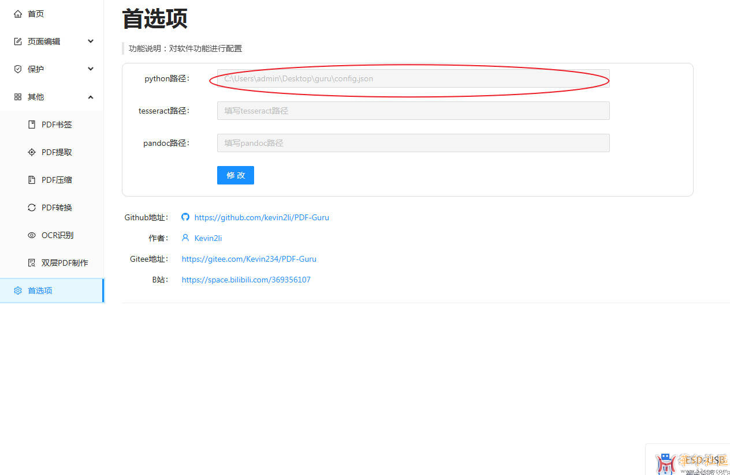Click the eye icon beside OCR识别
The image size is (730, 475).
(x=32, y=235)
